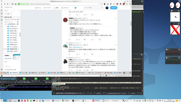Like the Black_Post_Bot tweet
The height and width of the screenshot is (102, 181).
[85, 70]
